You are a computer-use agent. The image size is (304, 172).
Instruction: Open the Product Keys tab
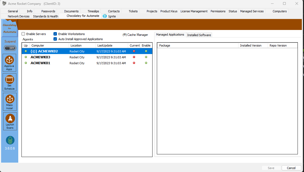pos(169,11)
